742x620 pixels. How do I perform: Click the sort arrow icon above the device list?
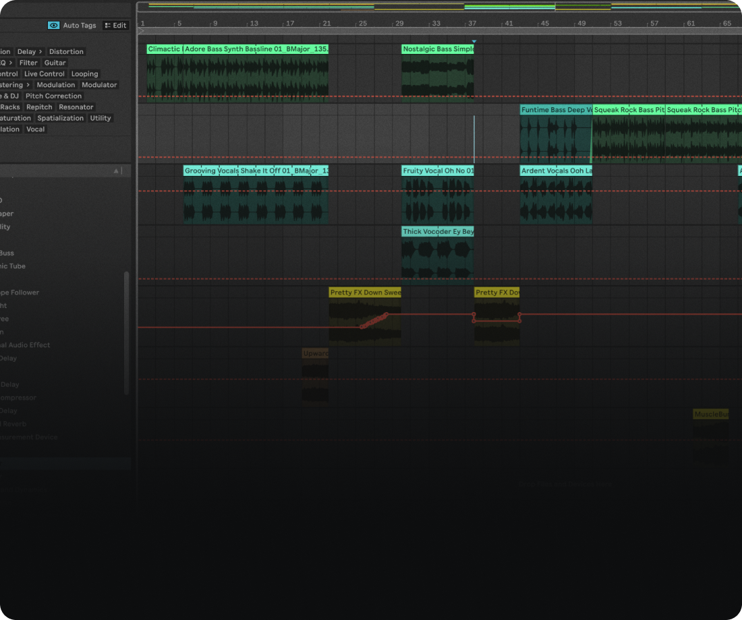click(117, 170)
